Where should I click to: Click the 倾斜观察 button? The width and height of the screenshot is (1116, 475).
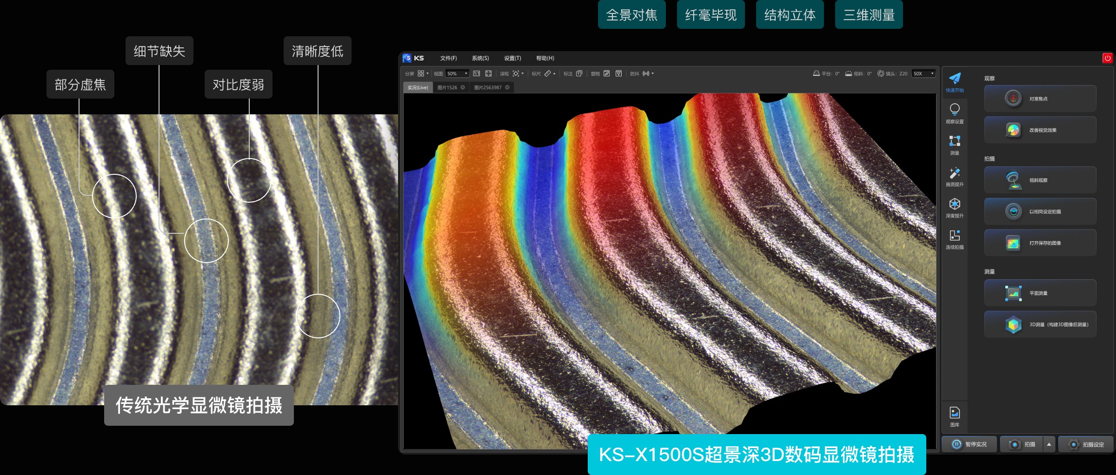1040,180
